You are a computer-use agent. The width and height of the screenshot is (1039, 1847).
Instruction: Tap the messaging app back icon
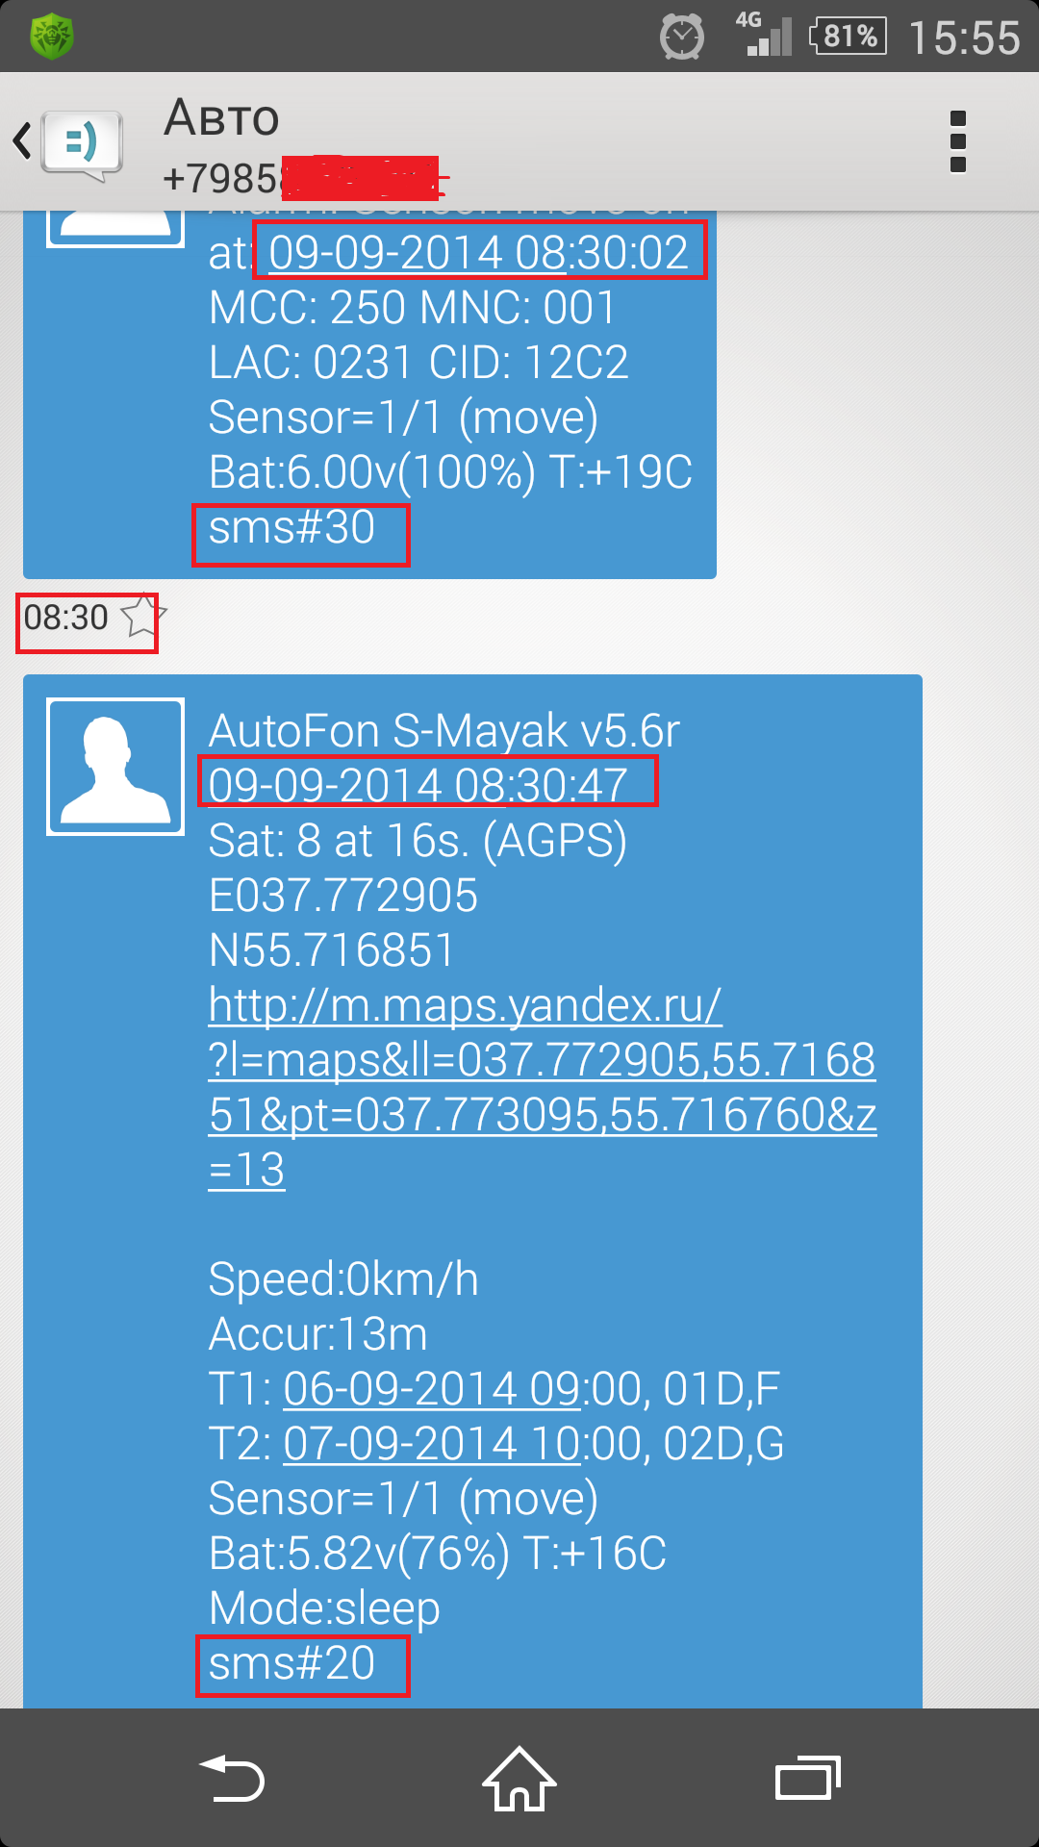pyautogui.click(x=67, y=143)
